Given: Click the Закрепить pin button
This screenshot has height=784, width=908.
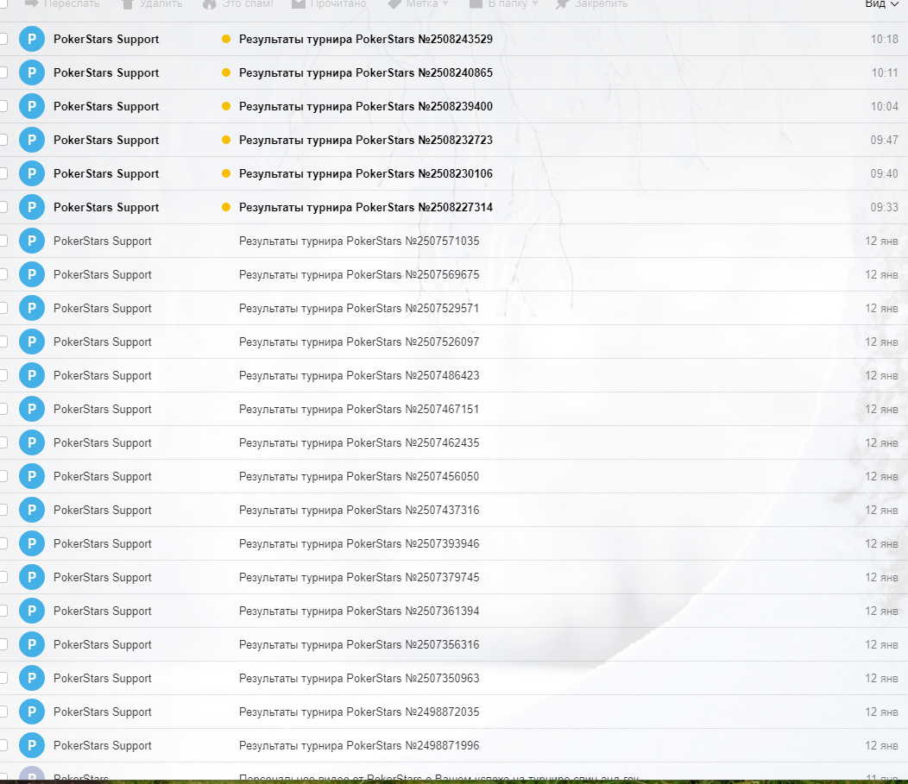Looking at the screenshot, I should coord(591,4).
